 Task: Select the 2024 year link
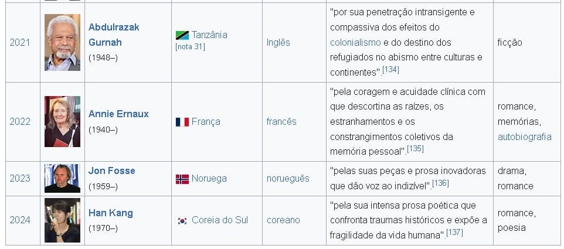click(19, 220)
